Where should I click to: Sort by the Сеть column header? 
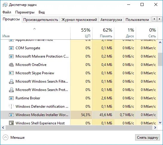147,33
